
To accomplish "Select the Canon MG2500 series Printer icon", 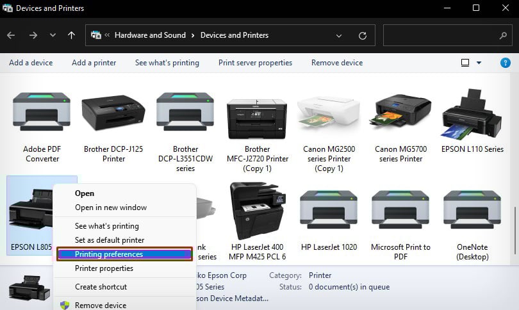I will (x=329, y=113).
